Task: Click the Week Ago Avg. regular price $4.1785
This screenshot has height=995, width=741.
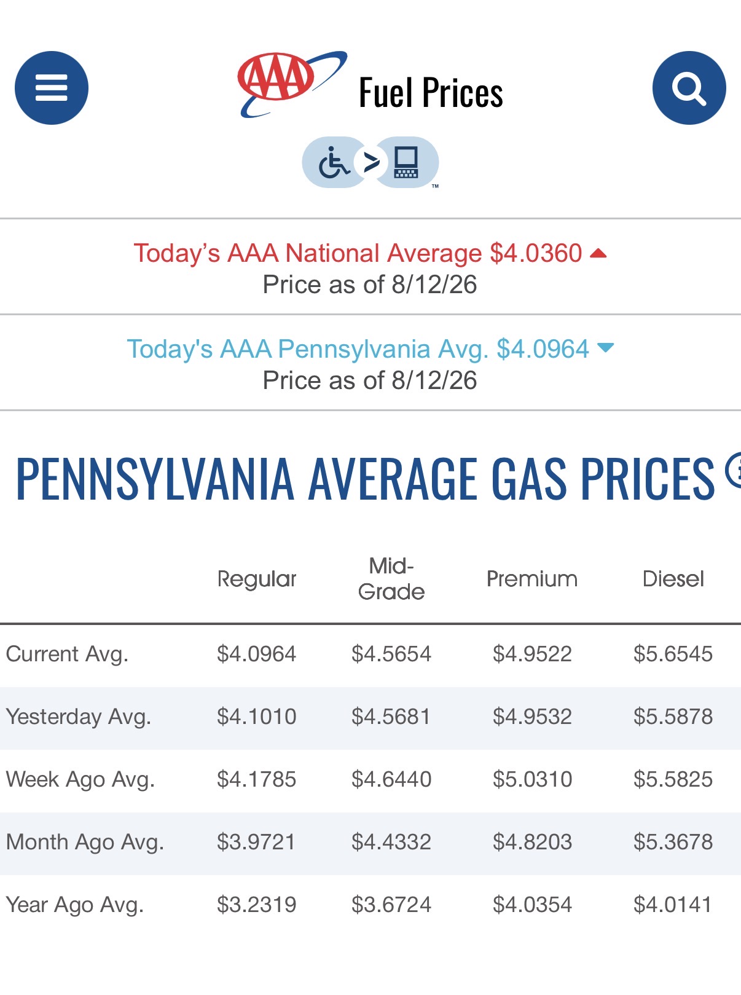Action: pos(257,779)
